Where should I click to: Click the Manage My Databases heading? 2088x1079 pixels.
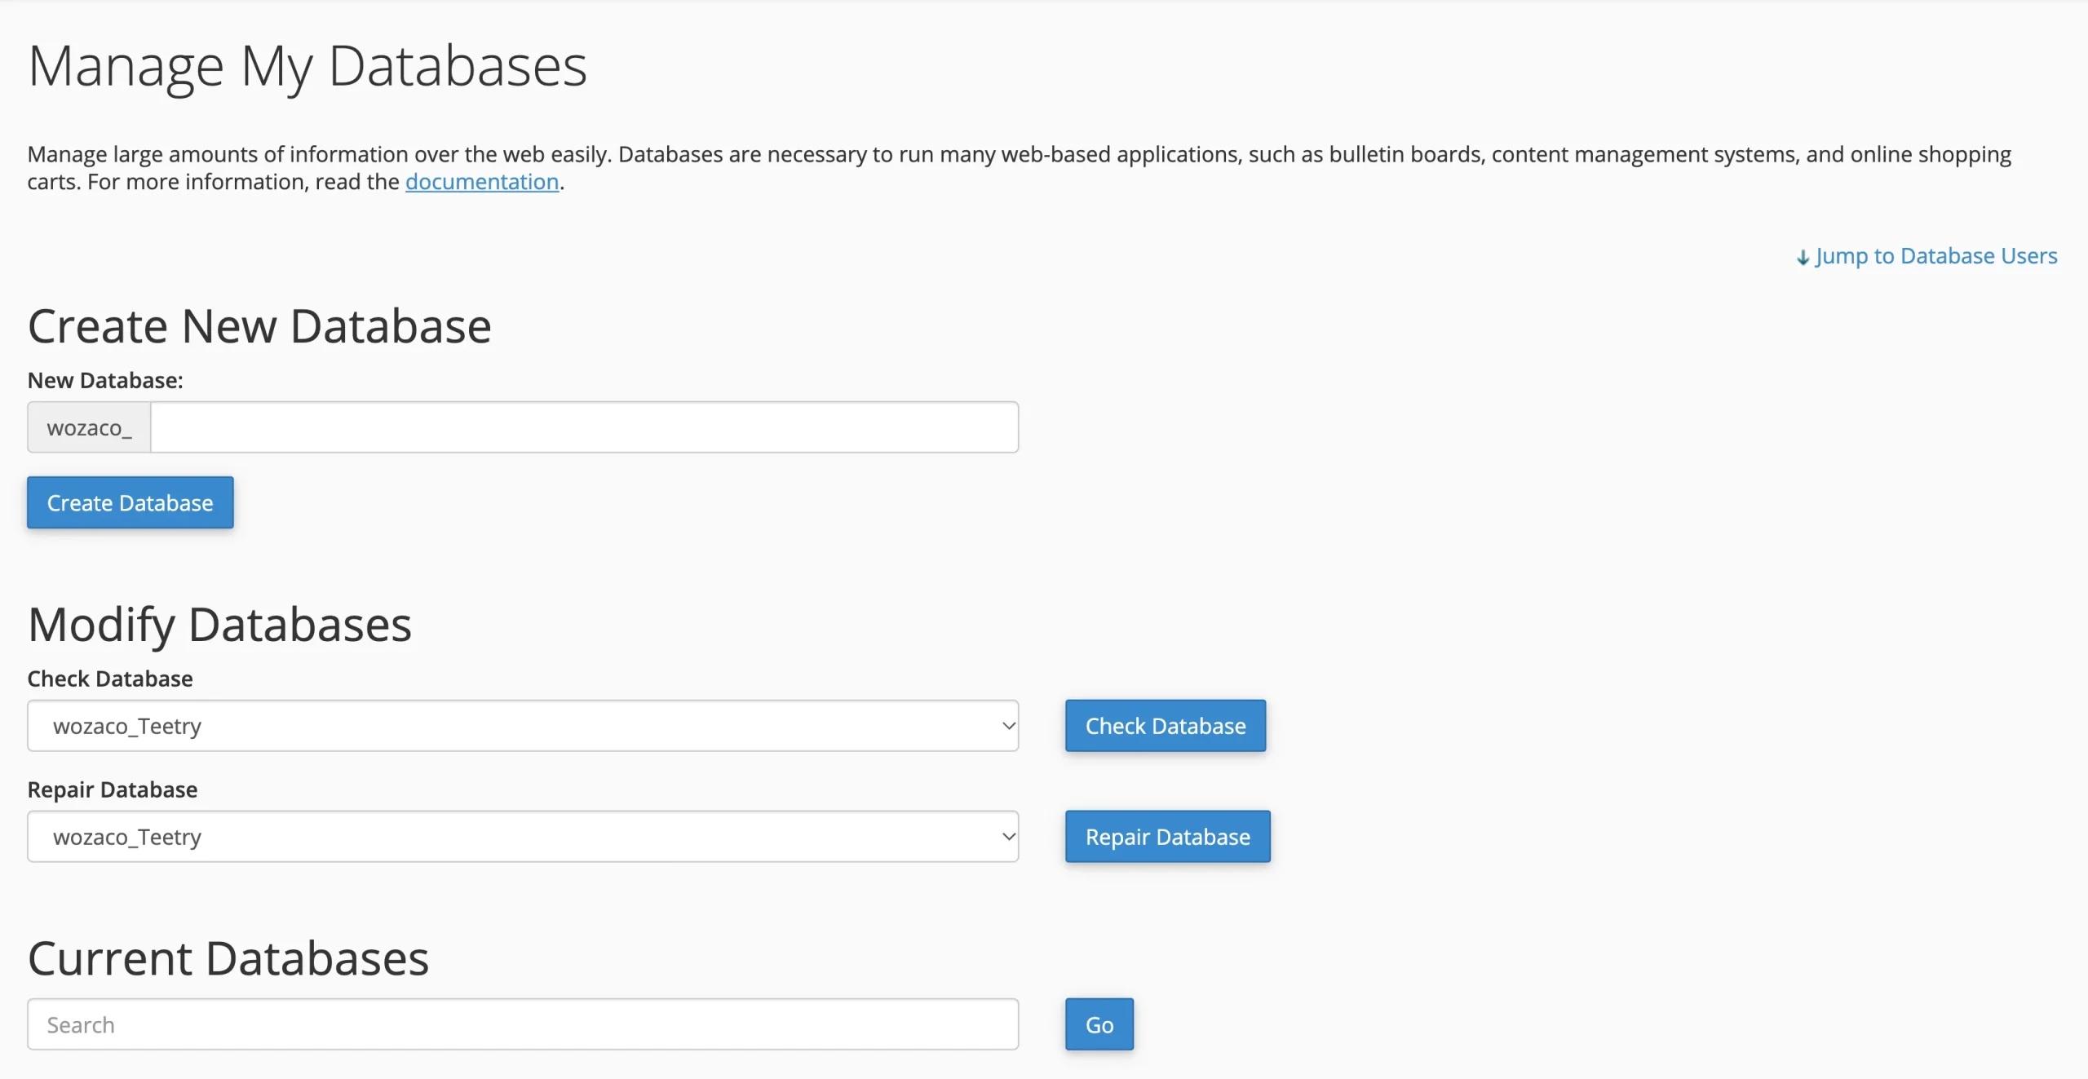tap(307, 67)
